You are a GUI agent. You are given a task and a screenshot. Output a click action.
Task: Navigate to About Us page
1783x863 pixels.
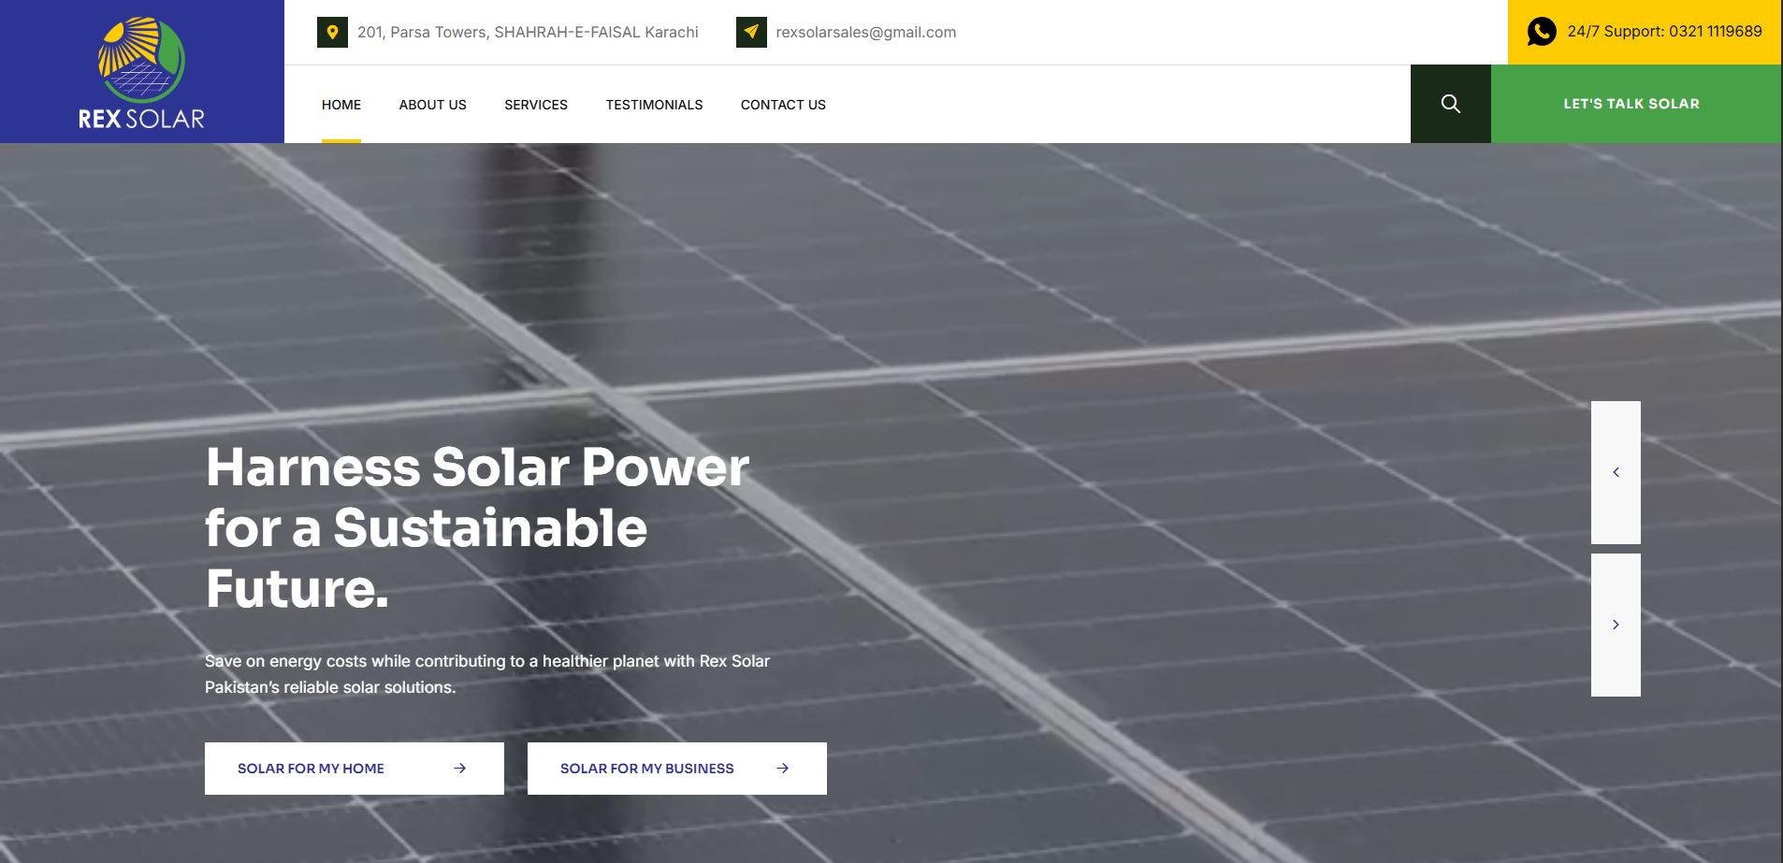(x=432, y=105)
